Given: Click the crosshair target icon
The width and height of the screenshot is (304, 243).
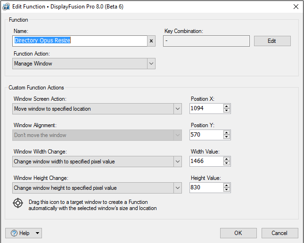Looking at the screenshot, I should tap(18, 203).
